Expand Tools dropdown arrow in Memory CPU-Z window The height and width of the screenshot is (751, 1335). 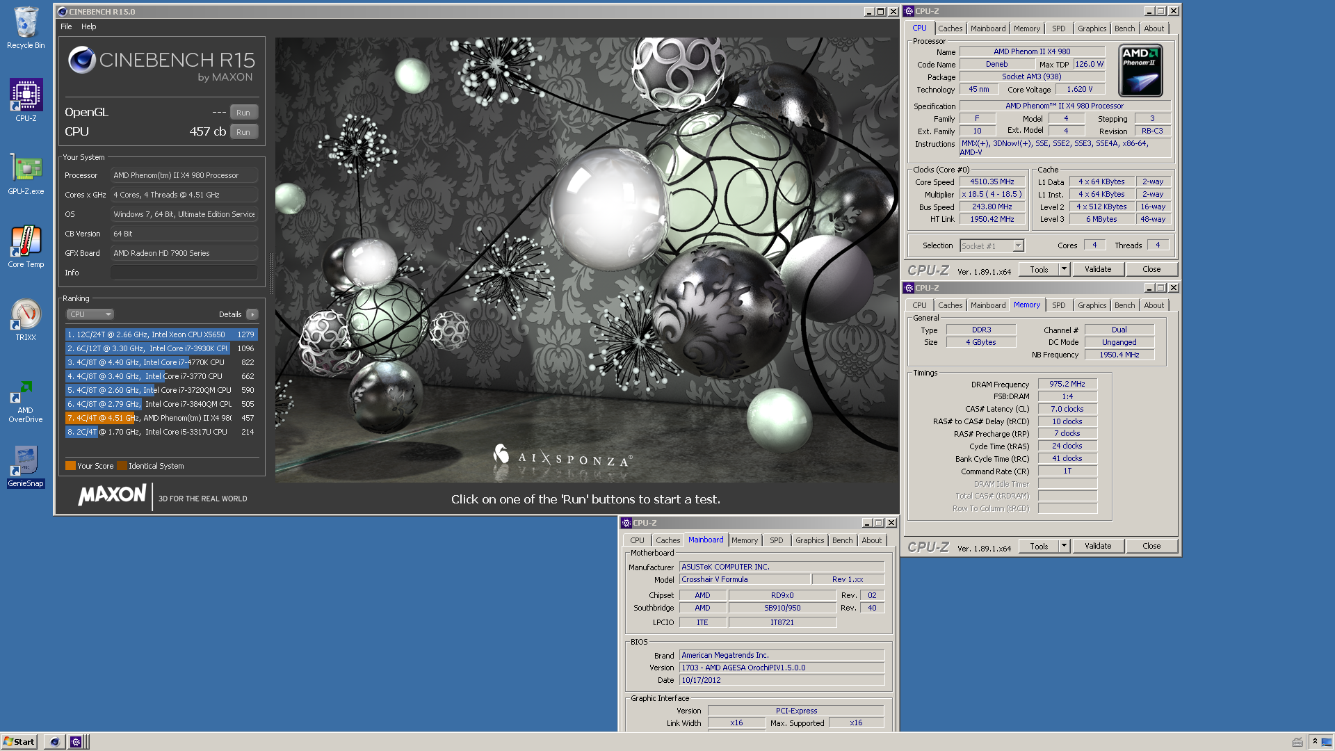[x=1064, y=546]
